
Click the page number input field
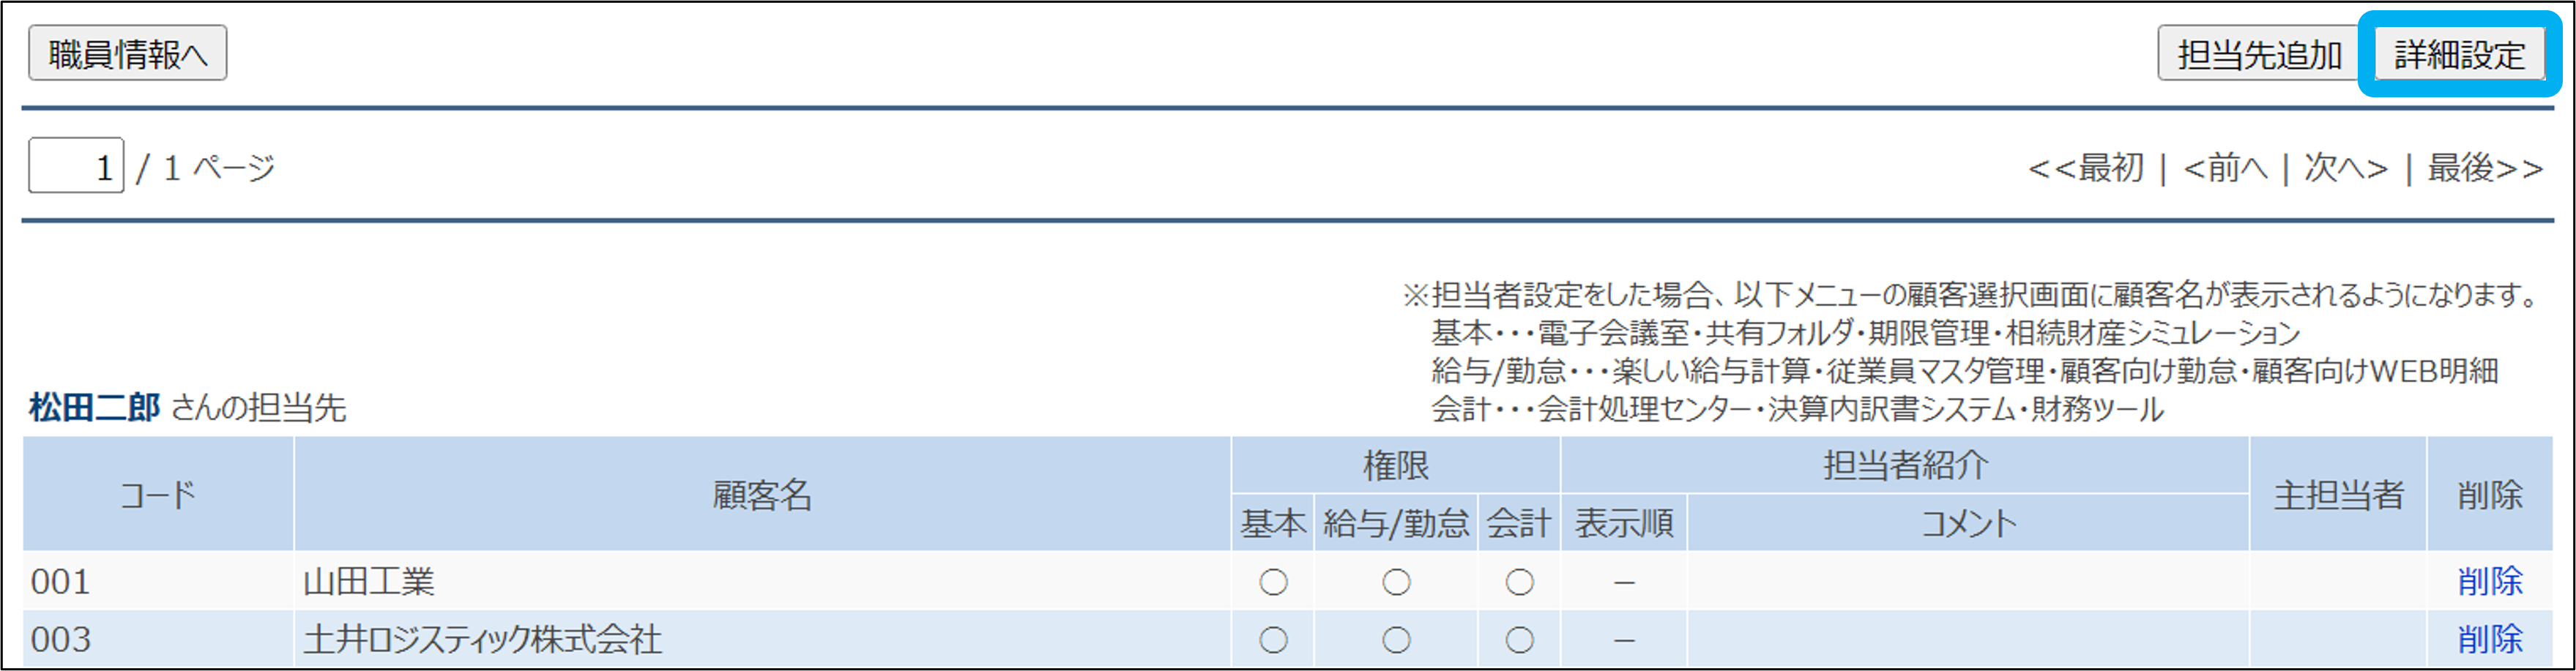[x=76, y=166]
